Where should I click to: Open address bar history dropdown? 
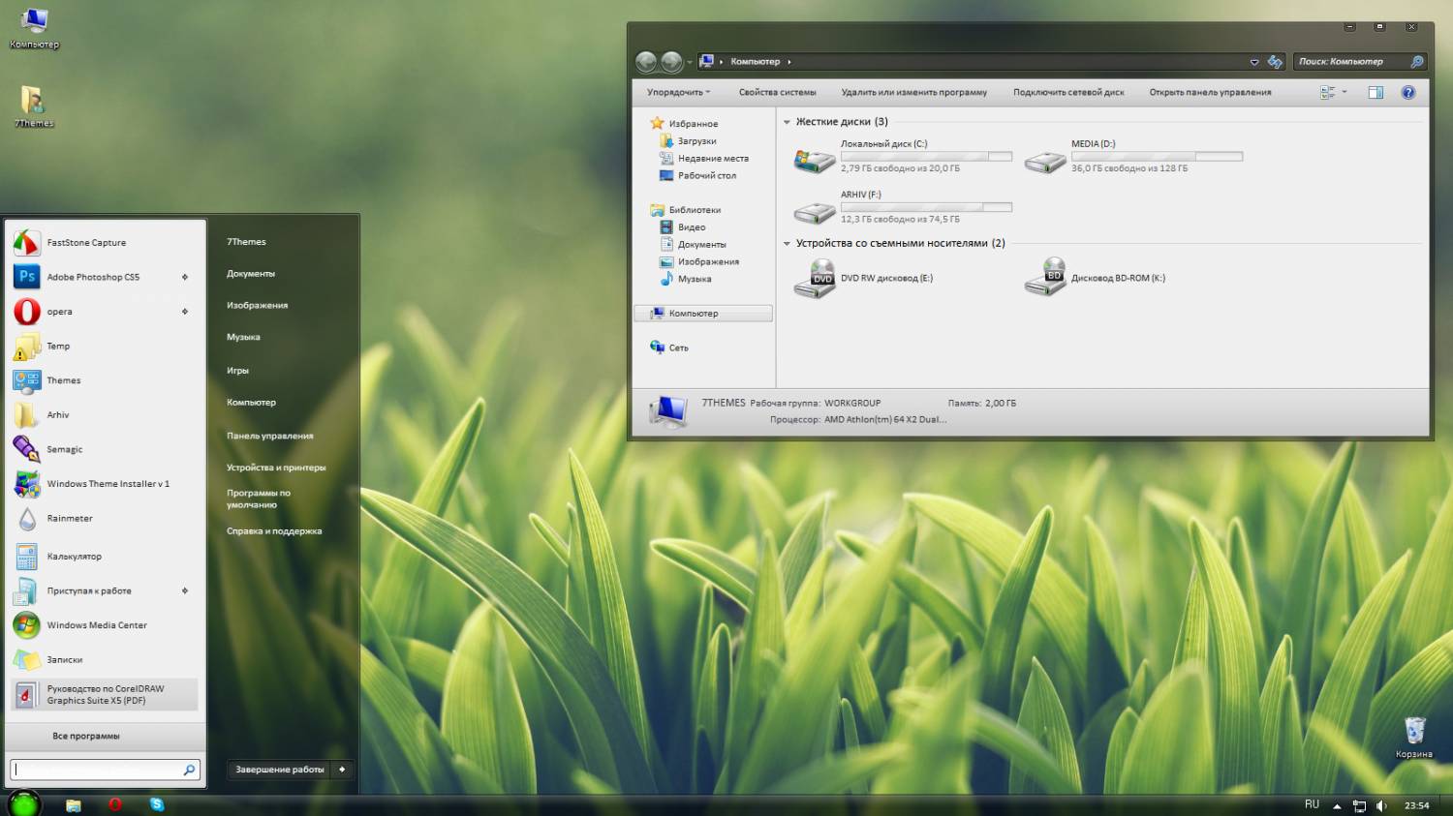[x=1254, y=62]
